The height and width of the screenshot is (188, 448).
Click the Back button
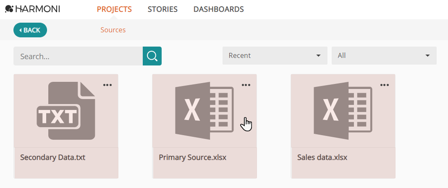pos(30,30)
